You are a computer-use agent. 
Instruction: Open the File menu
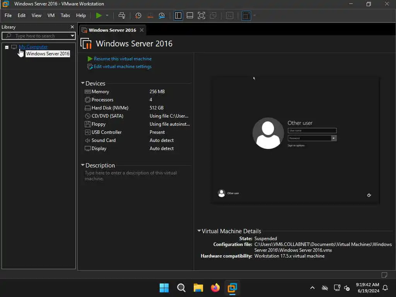[8, 15]
